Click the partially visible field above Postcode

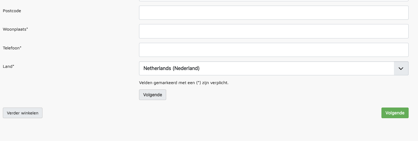click(274, 1)
